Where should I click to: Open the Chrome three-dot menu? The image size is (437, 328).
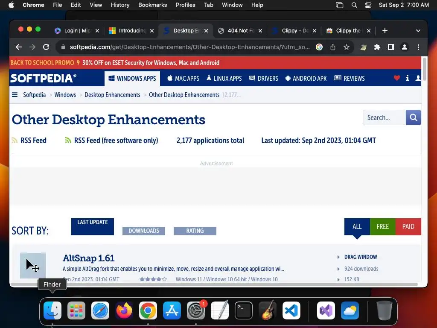pos(418,47)
